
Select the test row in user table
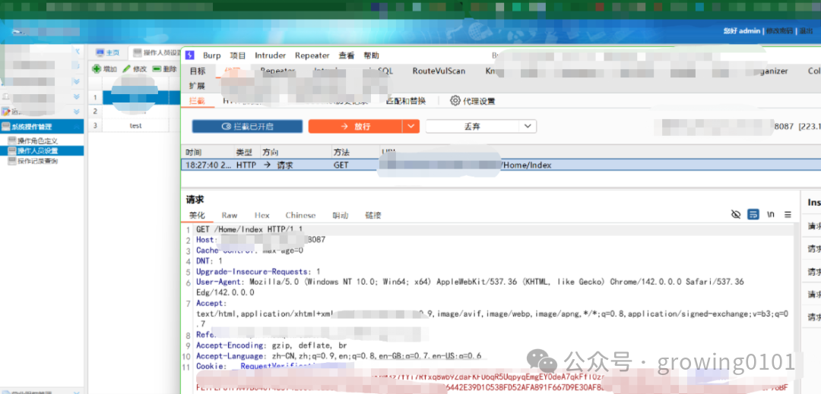[135, 125]
